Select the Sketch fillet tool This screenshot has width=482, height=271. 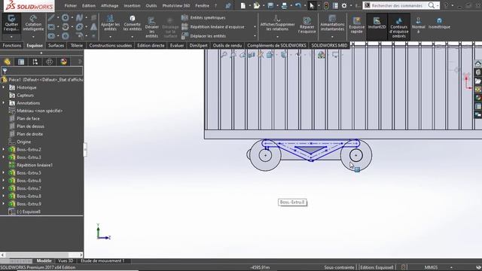coord(79,36)
